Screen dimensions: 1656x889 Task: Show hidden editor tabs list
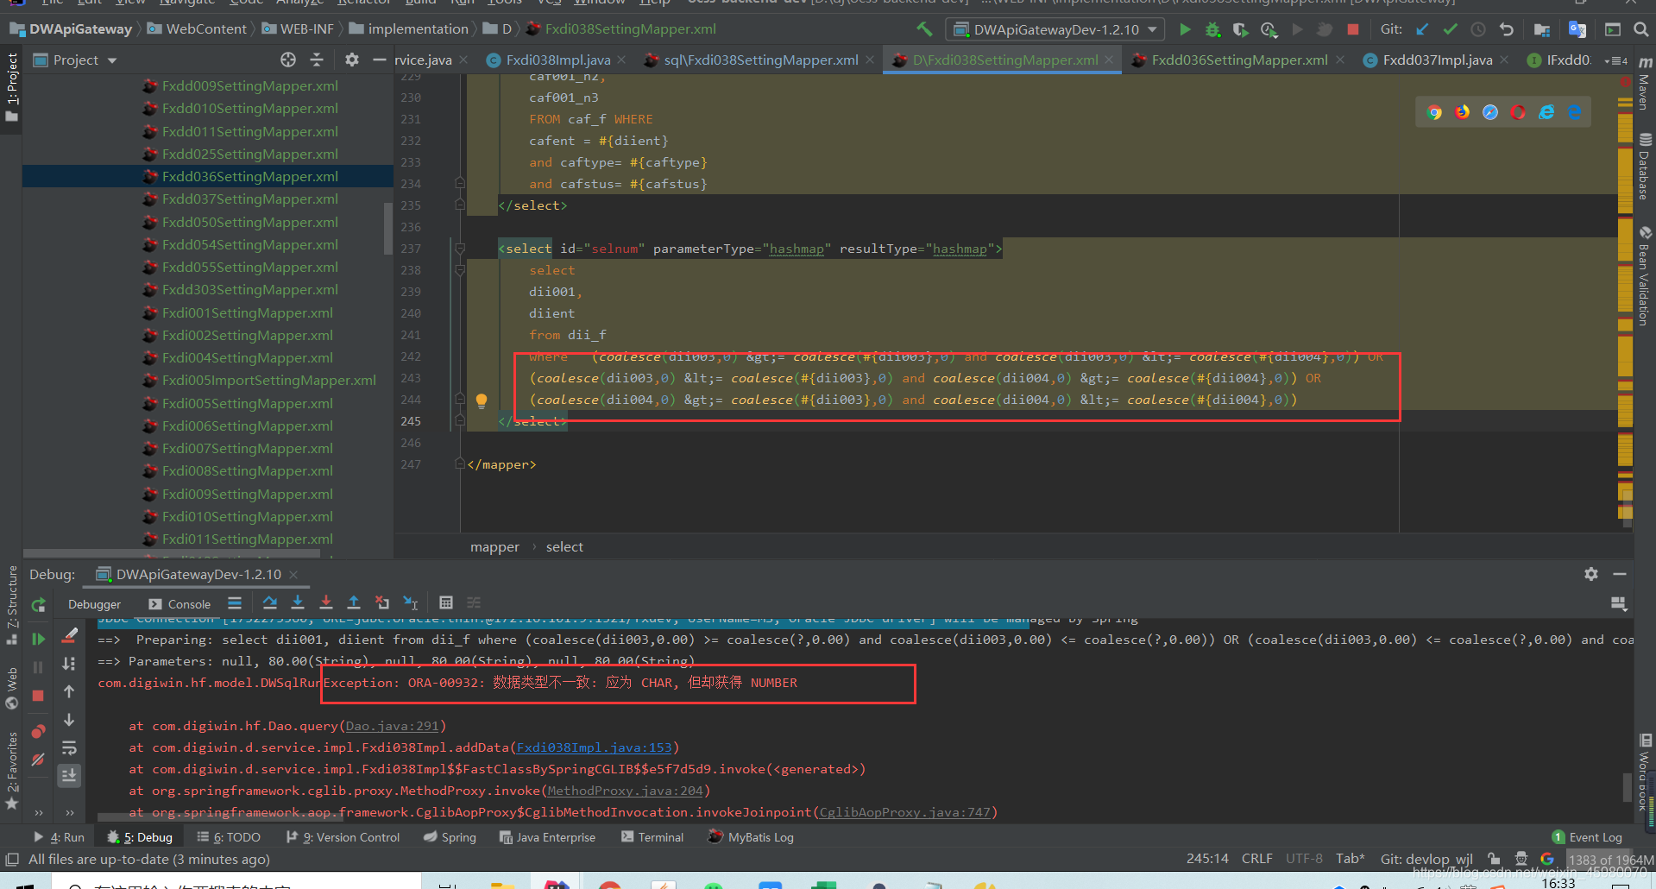click(1617, 60)
